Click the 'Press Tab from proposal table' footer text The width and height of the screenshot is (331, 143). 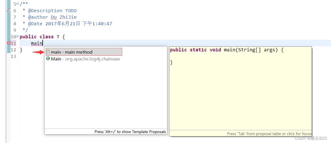[269, 134]
